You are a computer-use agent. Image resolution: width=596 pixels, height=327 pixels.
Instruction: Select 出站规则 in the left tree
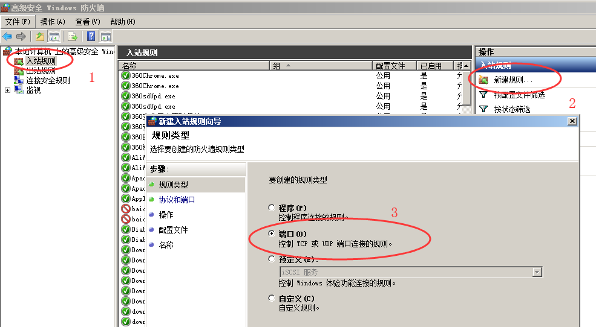(x=41, y=71)
